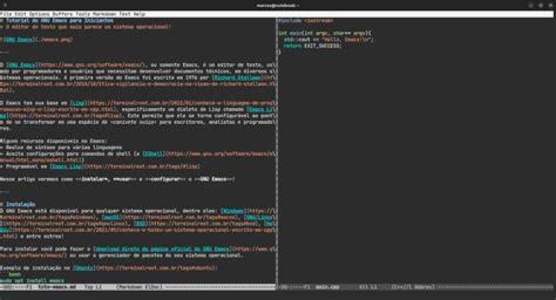
Task: Click the subtitle line about sistema operacional
Action: tap(86, 27)
